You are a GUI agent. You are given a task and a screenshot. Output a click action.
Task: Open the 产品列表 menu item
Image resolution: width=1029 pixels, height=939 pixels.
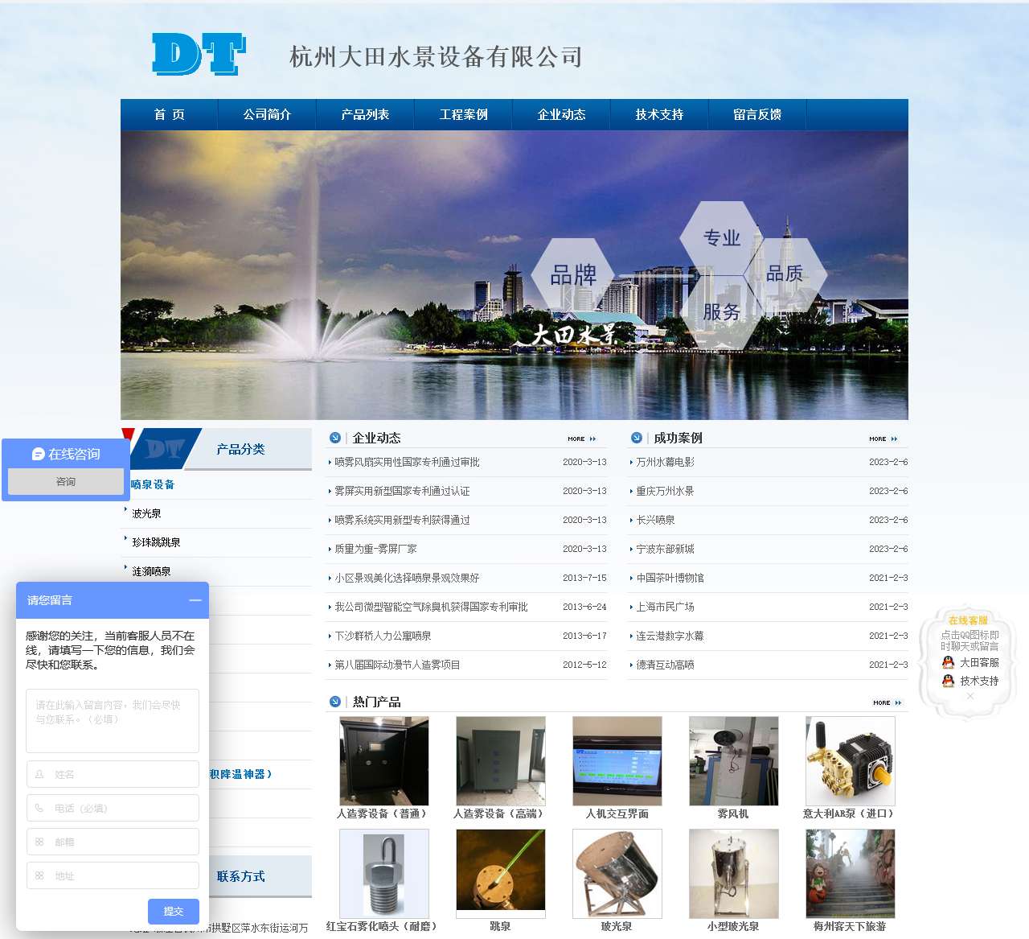(x=366, y=114)
